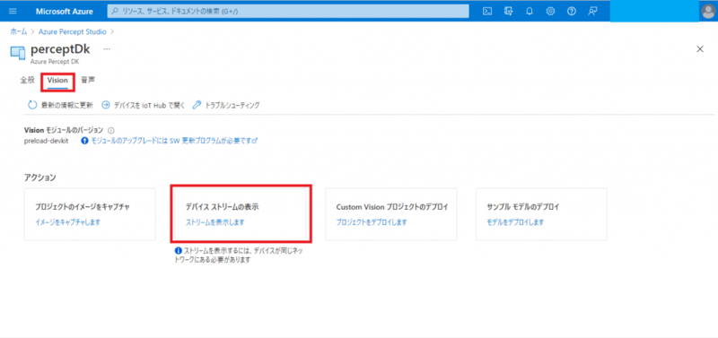Open the Help question mark icon

[x=572, y=12]
